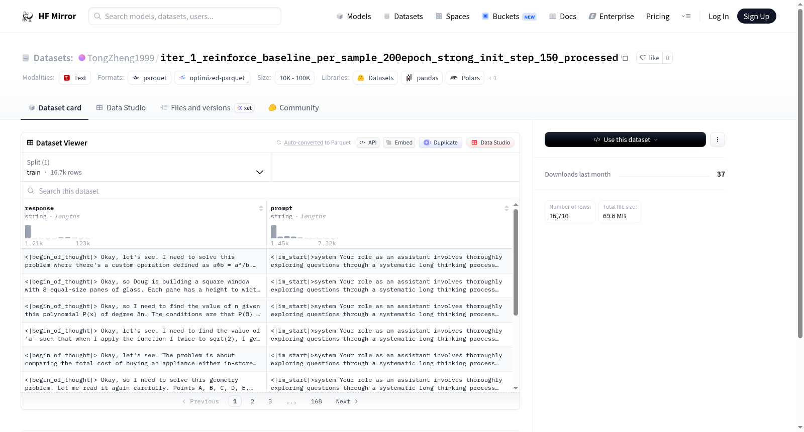Switch to the Files and versions tab

pos(207,108)
